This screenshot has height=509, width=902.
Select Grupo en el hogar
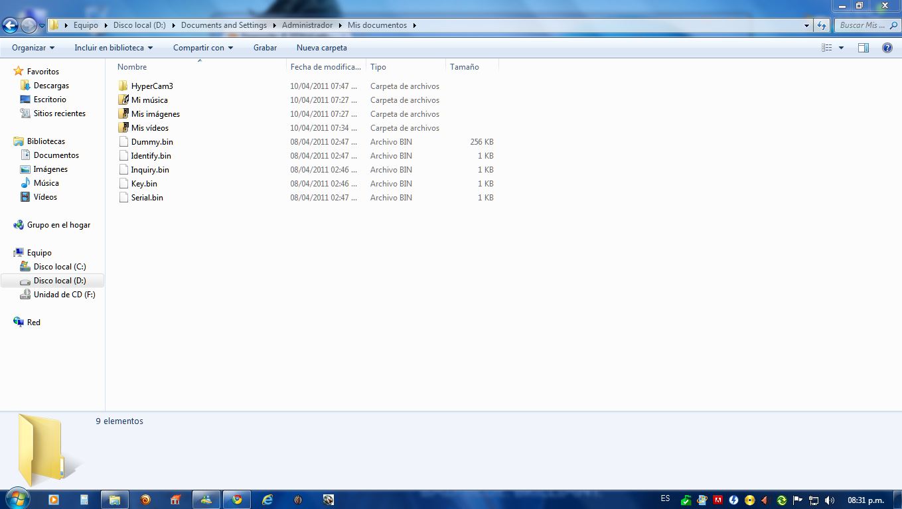click(58, 225)
